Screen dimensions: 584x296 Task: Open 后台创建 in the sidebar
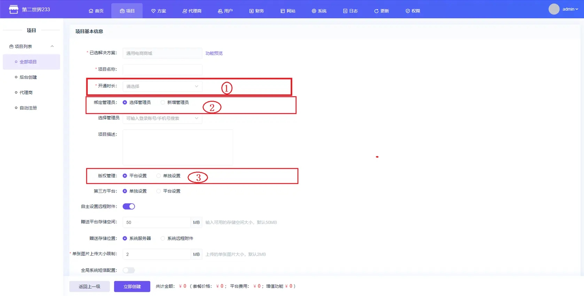click(28, 77)
